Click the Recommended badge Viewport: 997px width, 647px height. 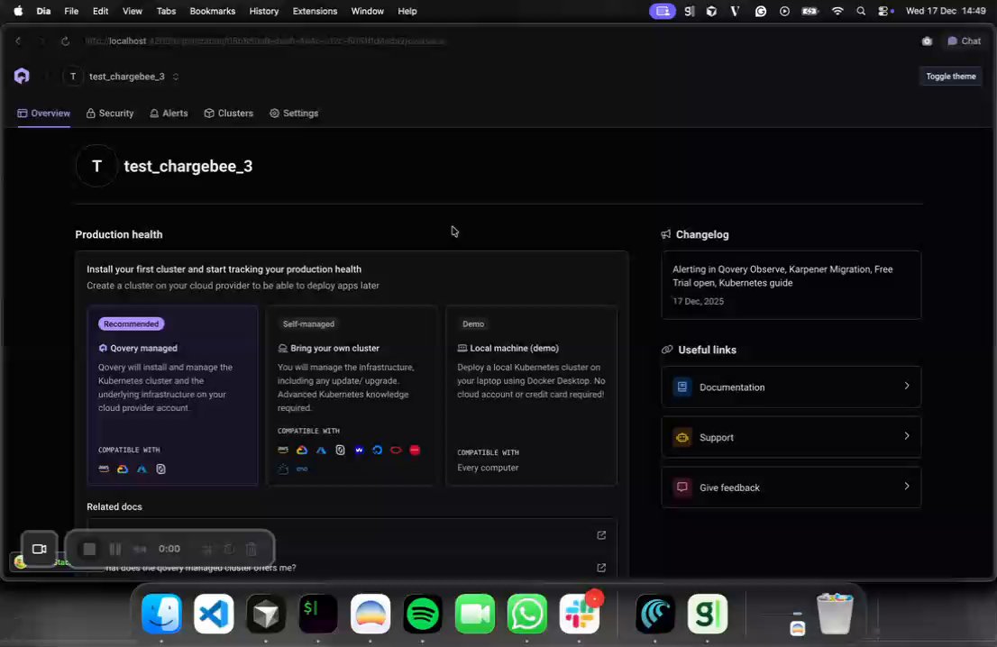pyautogui.click(x=131, y=324)
